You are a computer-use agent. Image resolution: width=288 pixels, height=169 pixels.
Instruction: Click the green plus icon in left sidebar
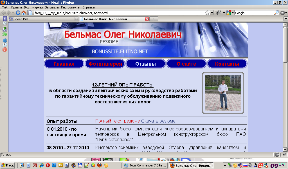4,34
